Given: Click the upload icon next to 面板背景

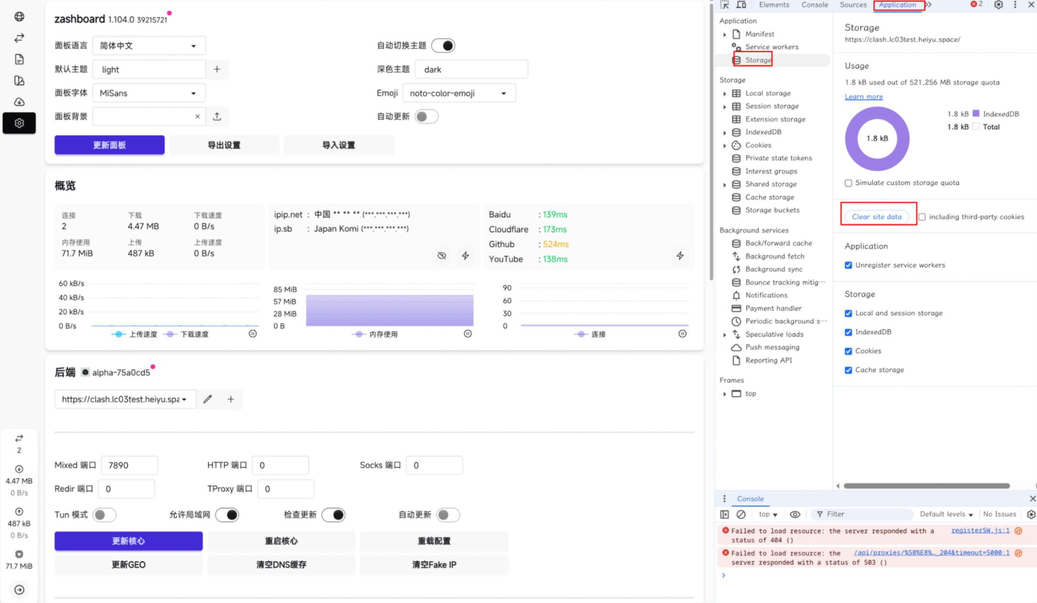Looking at the screenshot, I should 217,116.
